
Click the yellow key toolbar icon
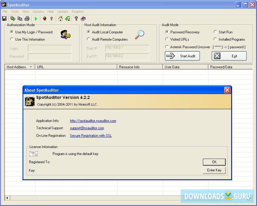[x=52, y=19]
